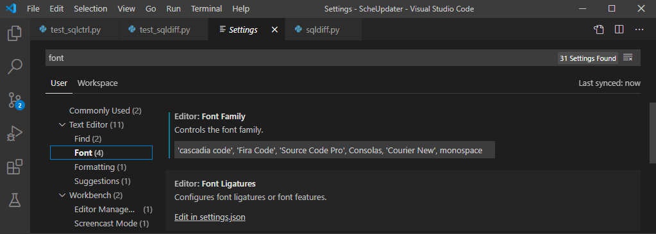The width and height of the screenshot is (656, 234).
Task: Maximize the Visual Studio Code window
Action: pos(612,8)
